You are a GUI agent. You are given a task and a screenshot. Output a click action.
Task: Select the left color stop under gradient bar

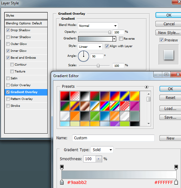[62, 182]
